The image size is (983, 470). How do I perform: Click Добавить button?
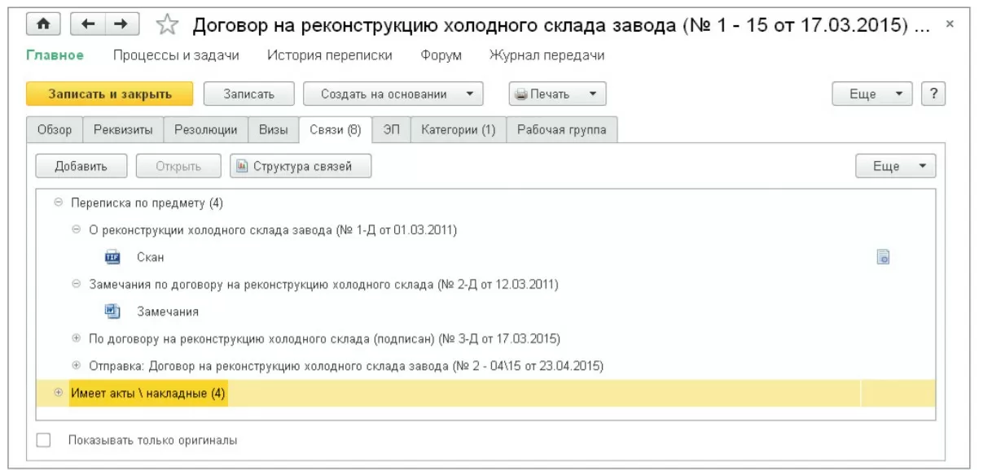pyautogui.click(x=81, y=166)
